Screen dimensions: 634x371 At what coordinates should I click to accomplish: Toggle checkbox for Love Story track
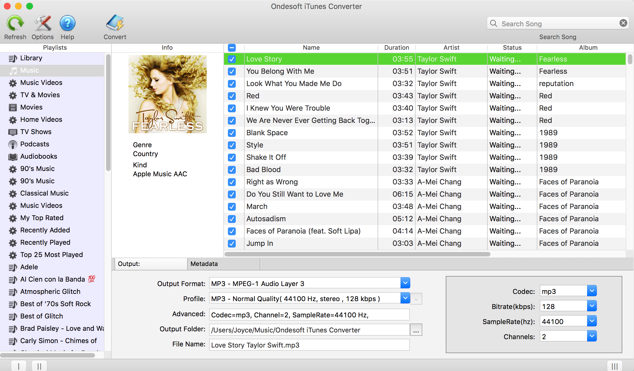pos(232,59)
